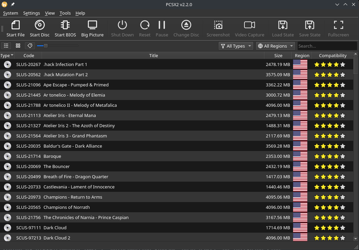
Task: Open the System menu
Action: click(x=11, y=13)
